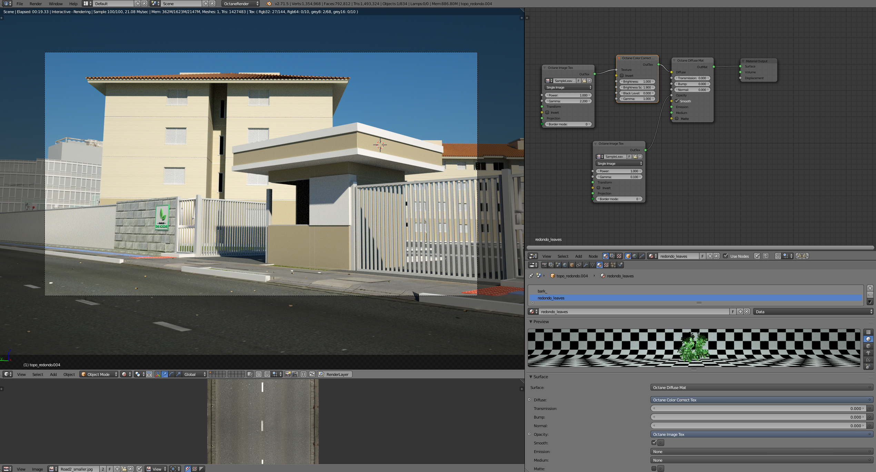Select compositing node tree type icon

click(612, 256)
